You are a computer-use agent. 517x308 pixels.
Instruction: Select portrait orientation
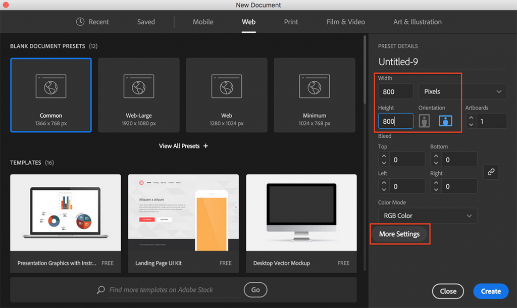424,121
